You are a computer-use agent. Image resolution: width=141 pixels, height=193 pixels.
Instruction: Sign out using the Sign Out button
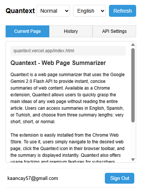(x=119, y=178)
